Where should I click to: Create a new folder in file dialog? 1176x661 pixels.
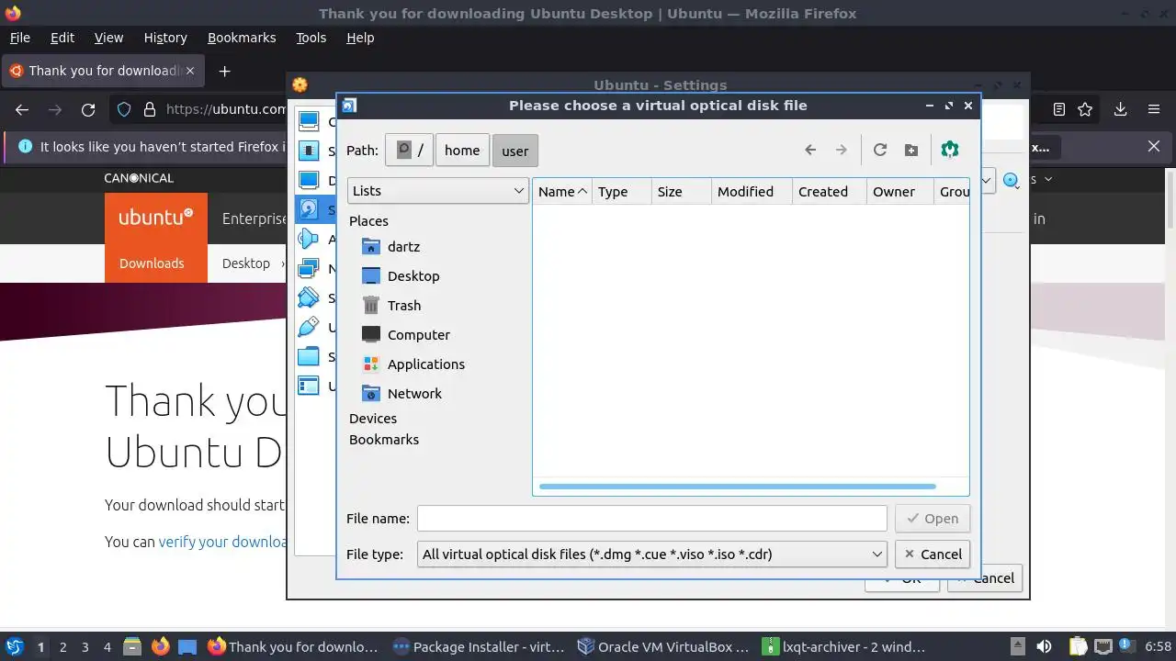911,150
